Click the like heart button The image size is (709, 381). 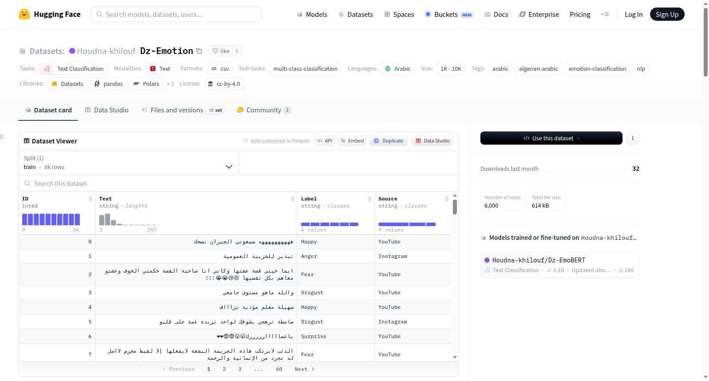pos(221,51)
